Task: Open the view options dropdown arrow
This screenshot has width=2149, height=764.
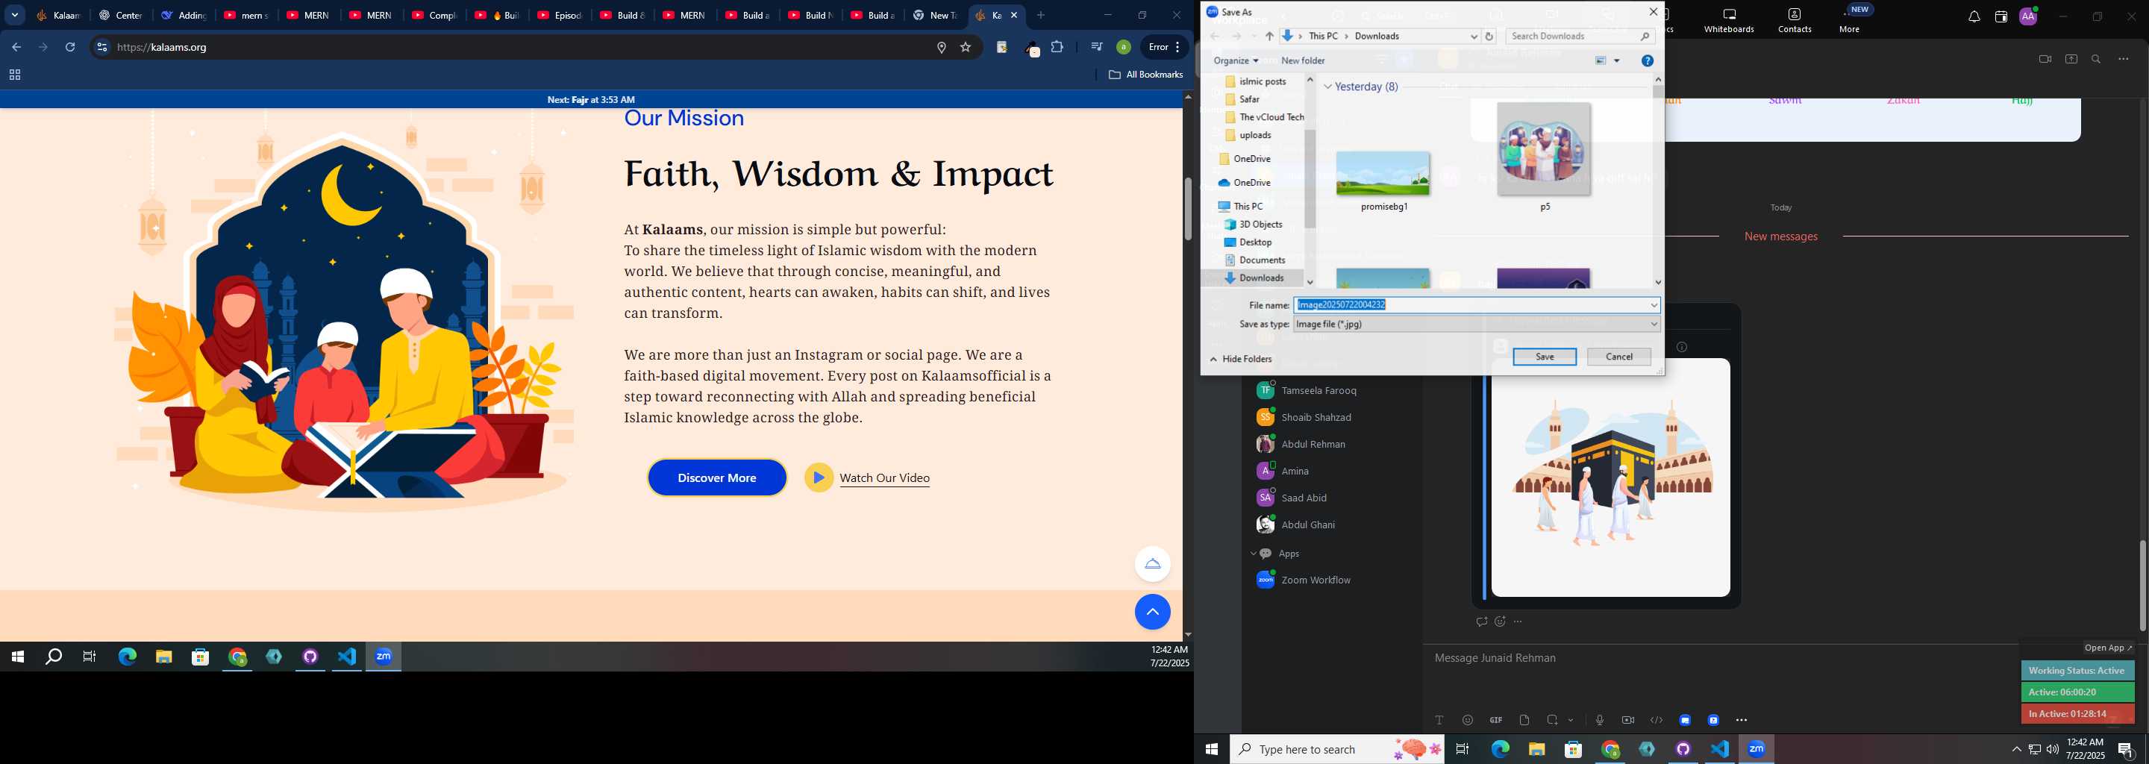Action: point(1617,61)
